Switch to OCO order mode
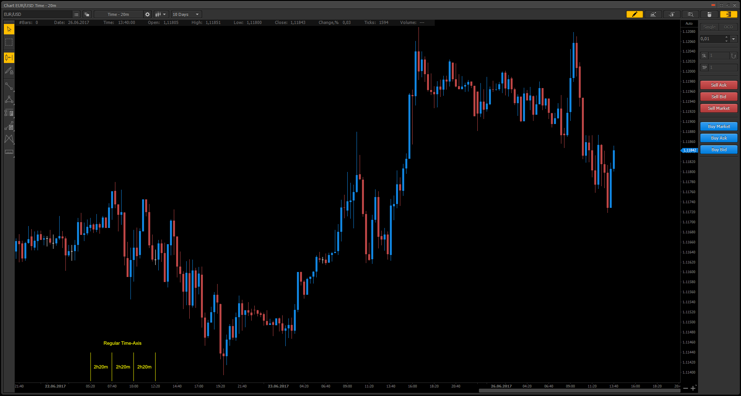 coord(728,27)
